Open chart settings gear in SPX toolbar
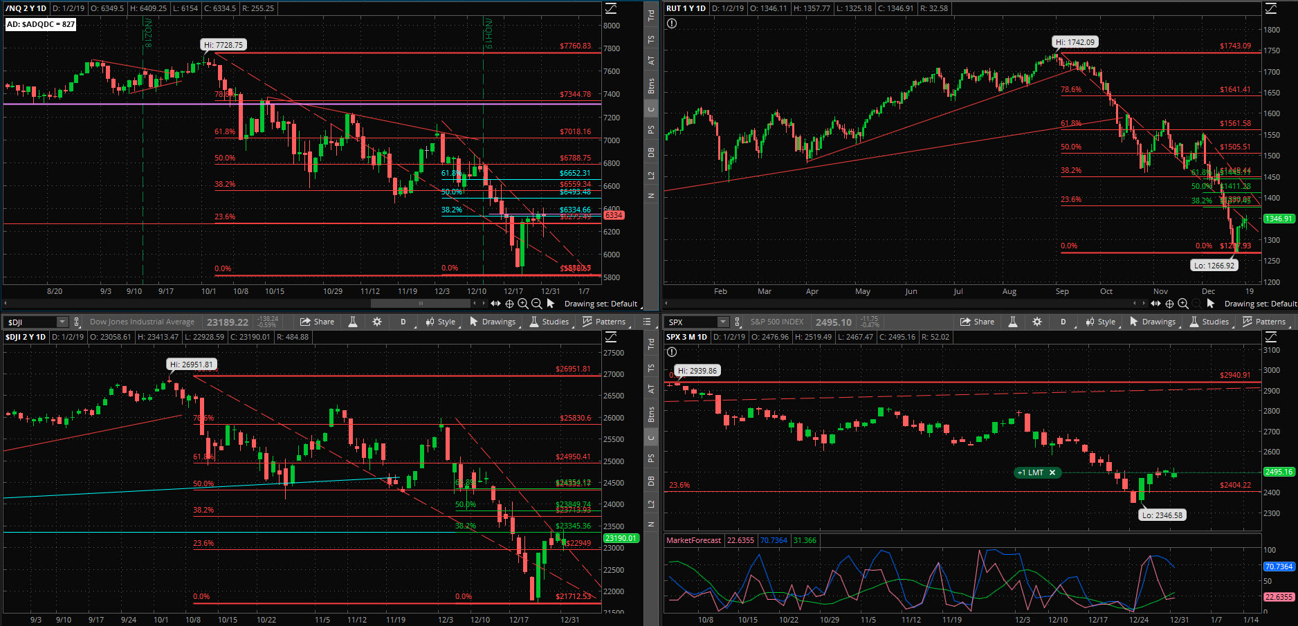 coord(1037,322)
